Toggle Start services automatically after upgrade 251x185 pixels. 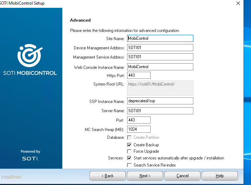coord(130,158)
